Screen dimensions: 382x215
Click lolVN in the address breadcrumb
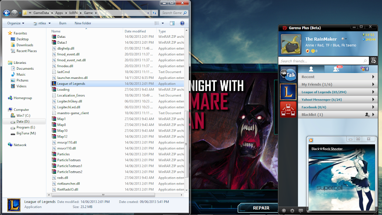[73, 13]
